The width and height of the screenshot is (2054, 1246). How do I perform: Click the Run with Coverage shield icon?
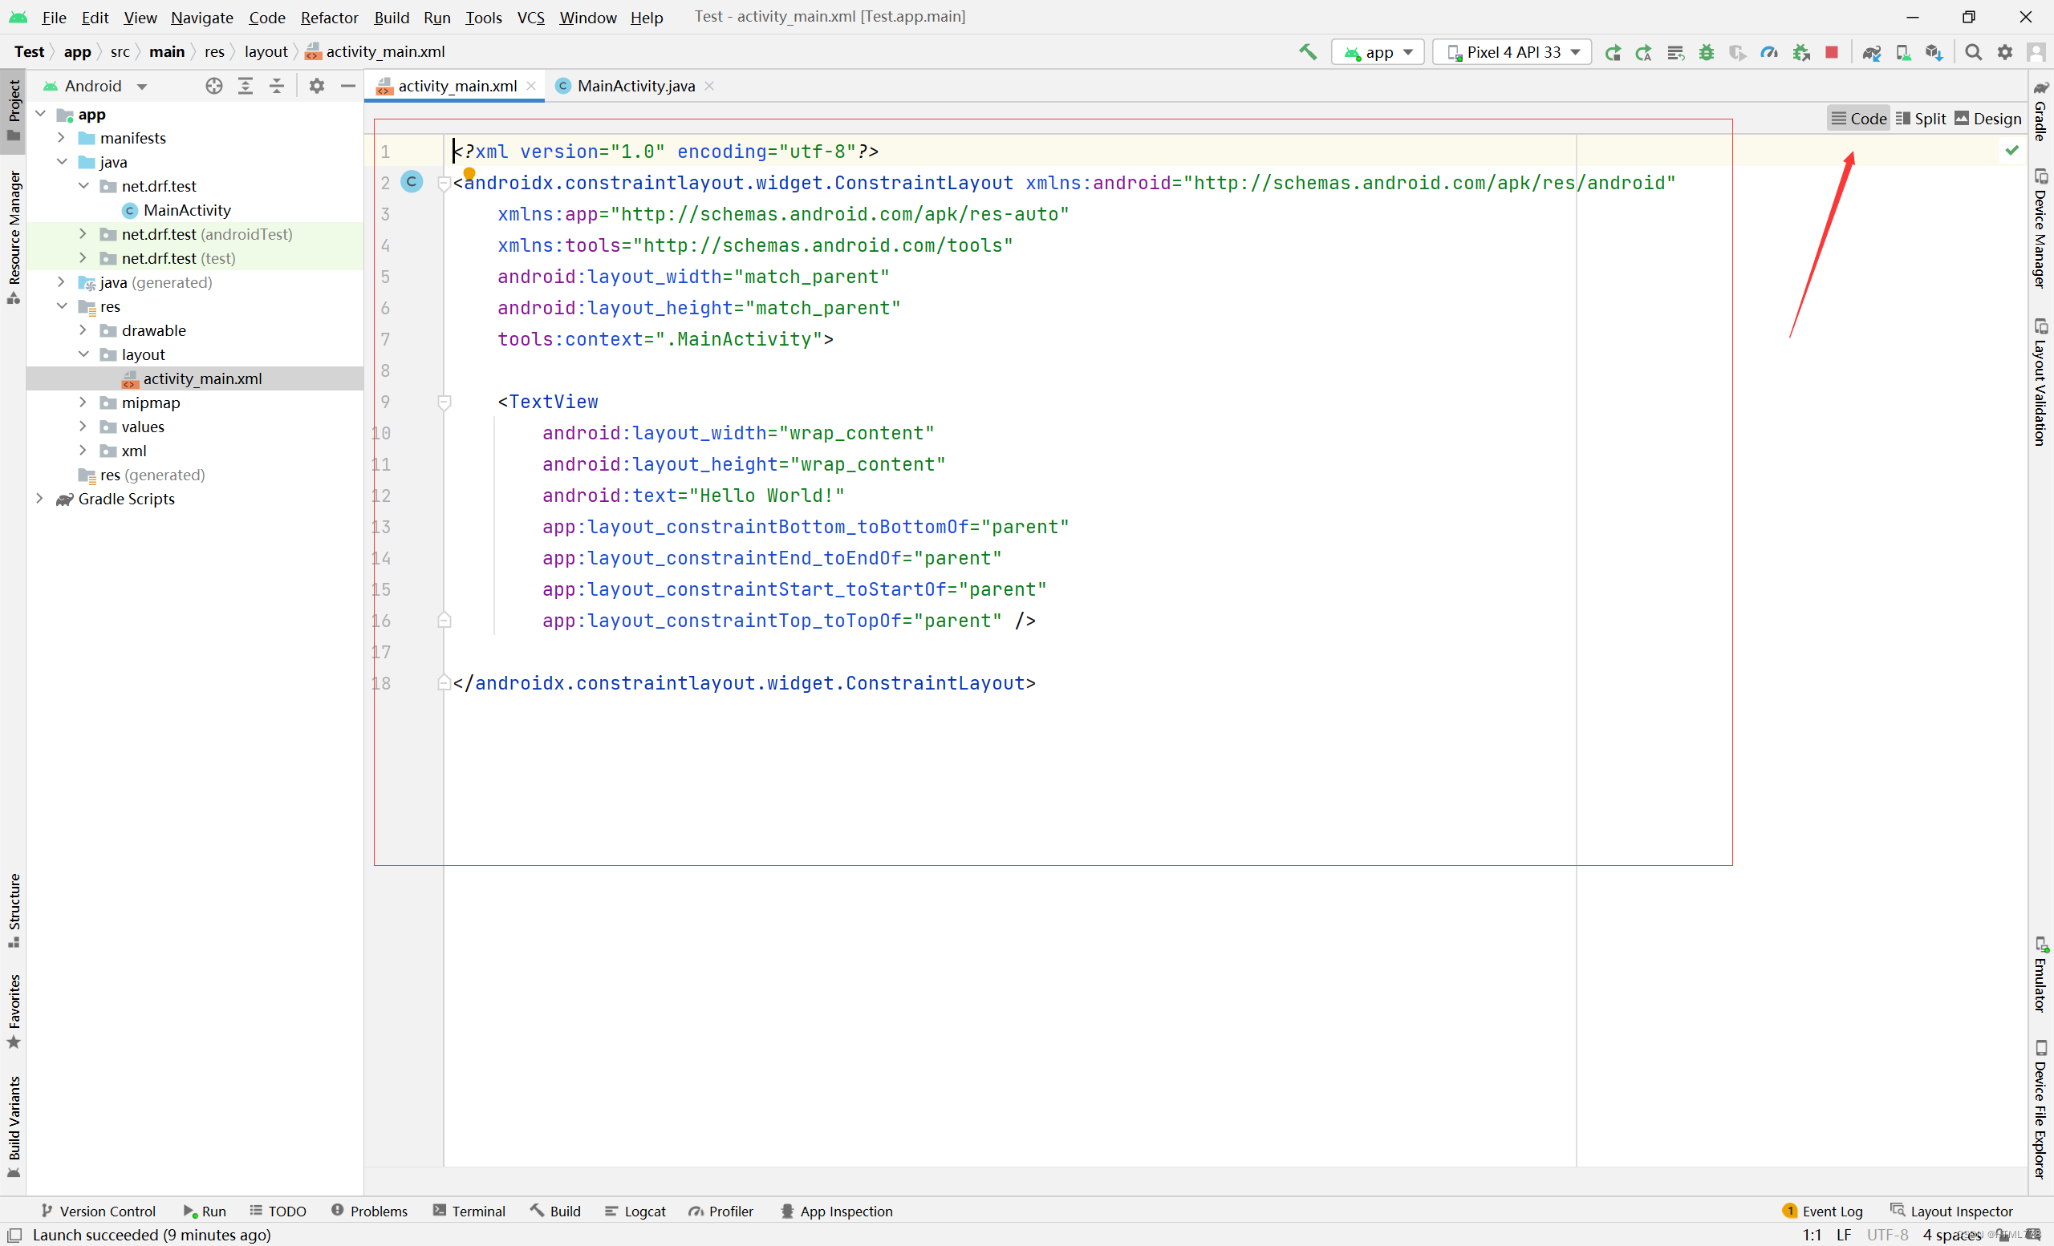(x=1737, y=52)
